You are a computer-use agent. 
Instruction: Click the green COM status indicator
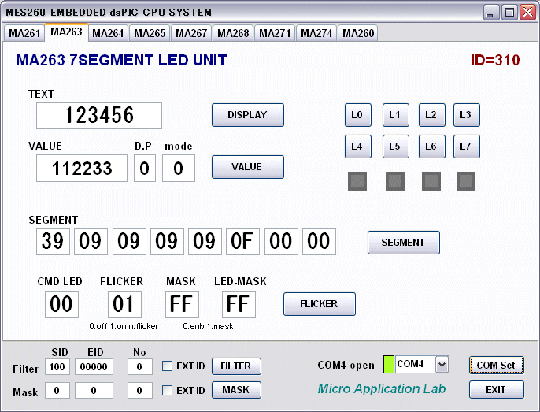pyautogui.click(x=389, y=365)
